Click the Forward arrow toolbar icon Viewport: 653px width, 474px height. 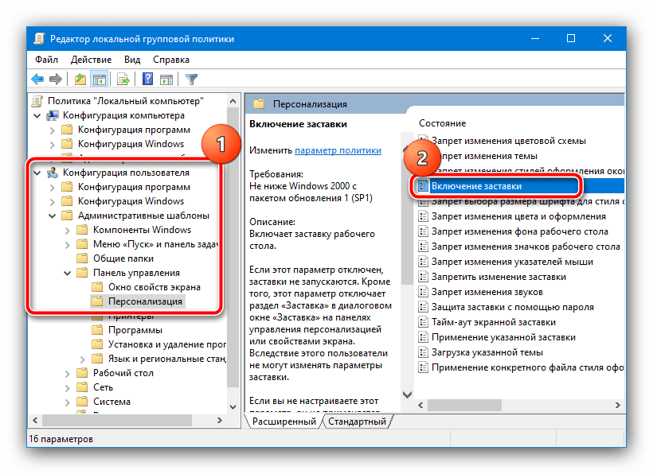[x=56, y=79]
